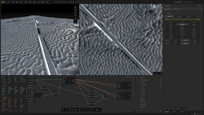Open the Help menu
The height and width of the screenshot is (115, 204).
click(x=47, y=2)
